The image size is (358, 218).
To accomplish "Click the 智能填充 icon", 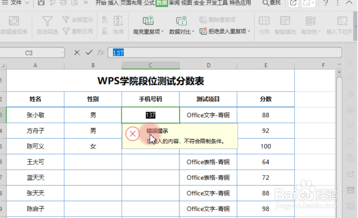I will click(x=285, y=21).
